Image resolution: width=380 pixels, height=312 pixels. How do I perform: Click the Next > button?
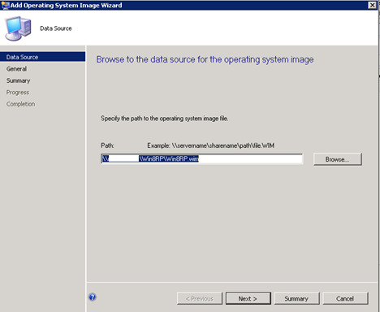[x=248, y=298]
